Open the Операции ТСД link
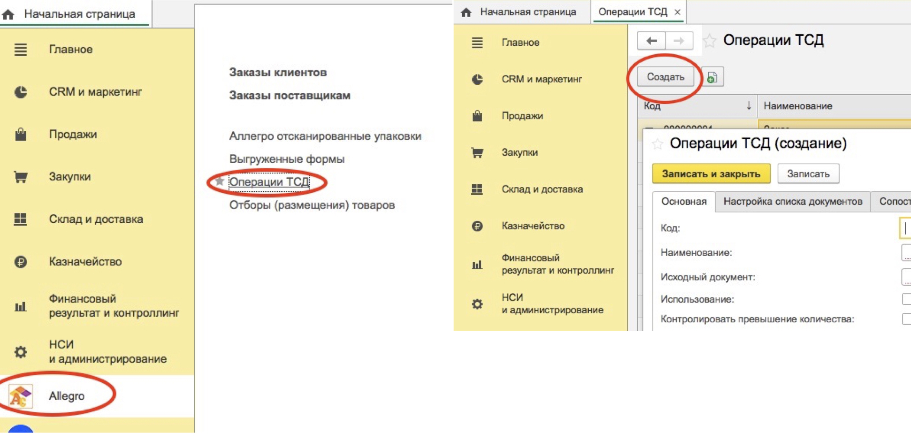 point(269,182)
